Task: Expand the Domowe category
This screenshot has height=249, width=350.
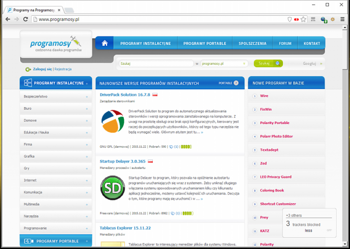Action: 56,121
